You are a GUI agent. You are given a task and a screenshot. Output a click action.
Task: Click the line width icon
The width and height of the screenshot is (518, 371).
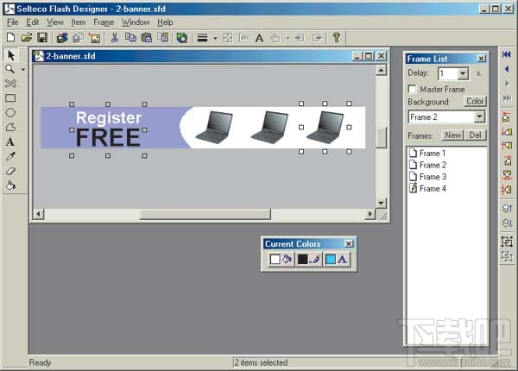(202, 38)
